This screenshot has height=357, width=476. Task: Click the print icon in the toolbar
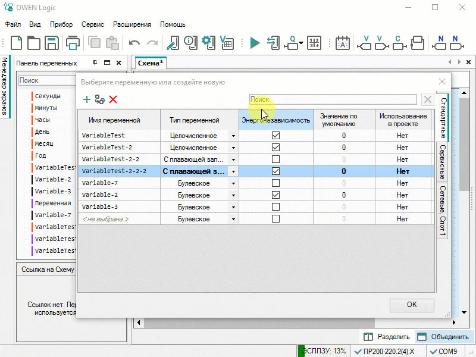point(73,43)
